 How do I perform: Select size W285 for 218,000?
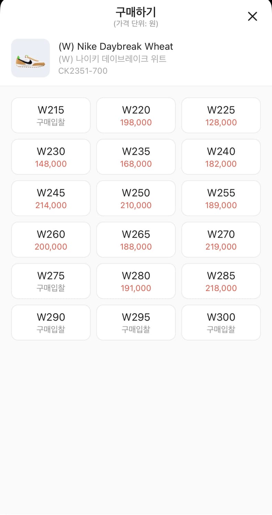(221, 281)
